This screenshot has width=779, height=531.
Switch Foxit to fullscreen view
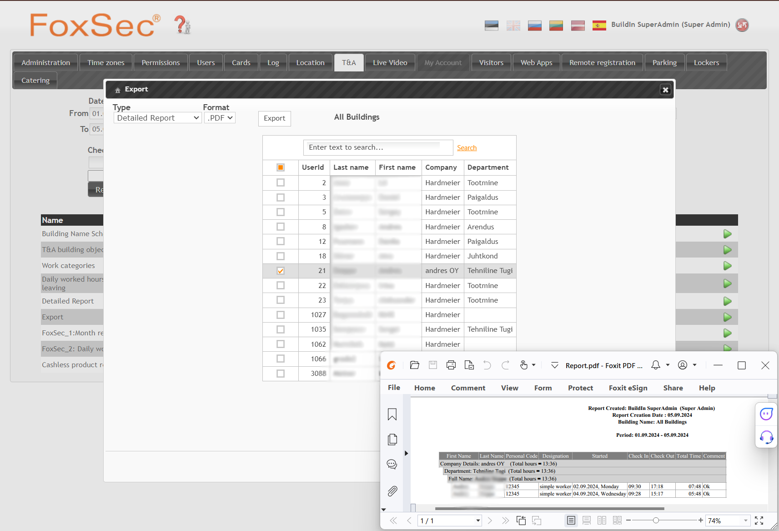(x=759, y=521)
